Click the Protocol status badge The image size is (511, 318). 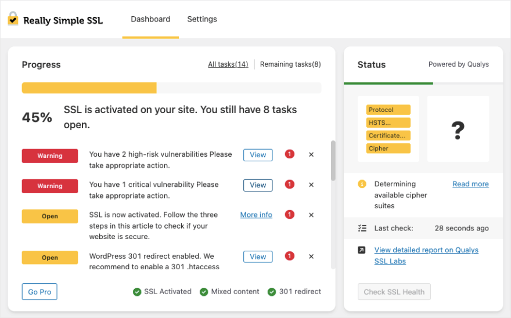[x=388, y=110]
